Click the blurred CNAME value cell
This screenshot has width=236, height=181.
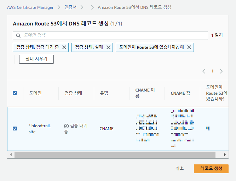183,128
